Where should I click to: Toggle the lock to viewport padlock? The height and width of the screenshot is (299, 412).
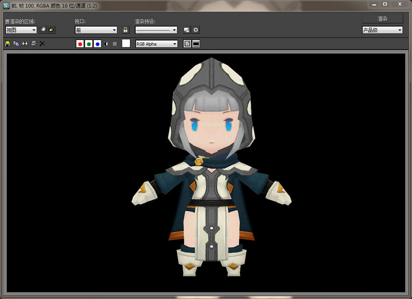click(x=126, y=30)
